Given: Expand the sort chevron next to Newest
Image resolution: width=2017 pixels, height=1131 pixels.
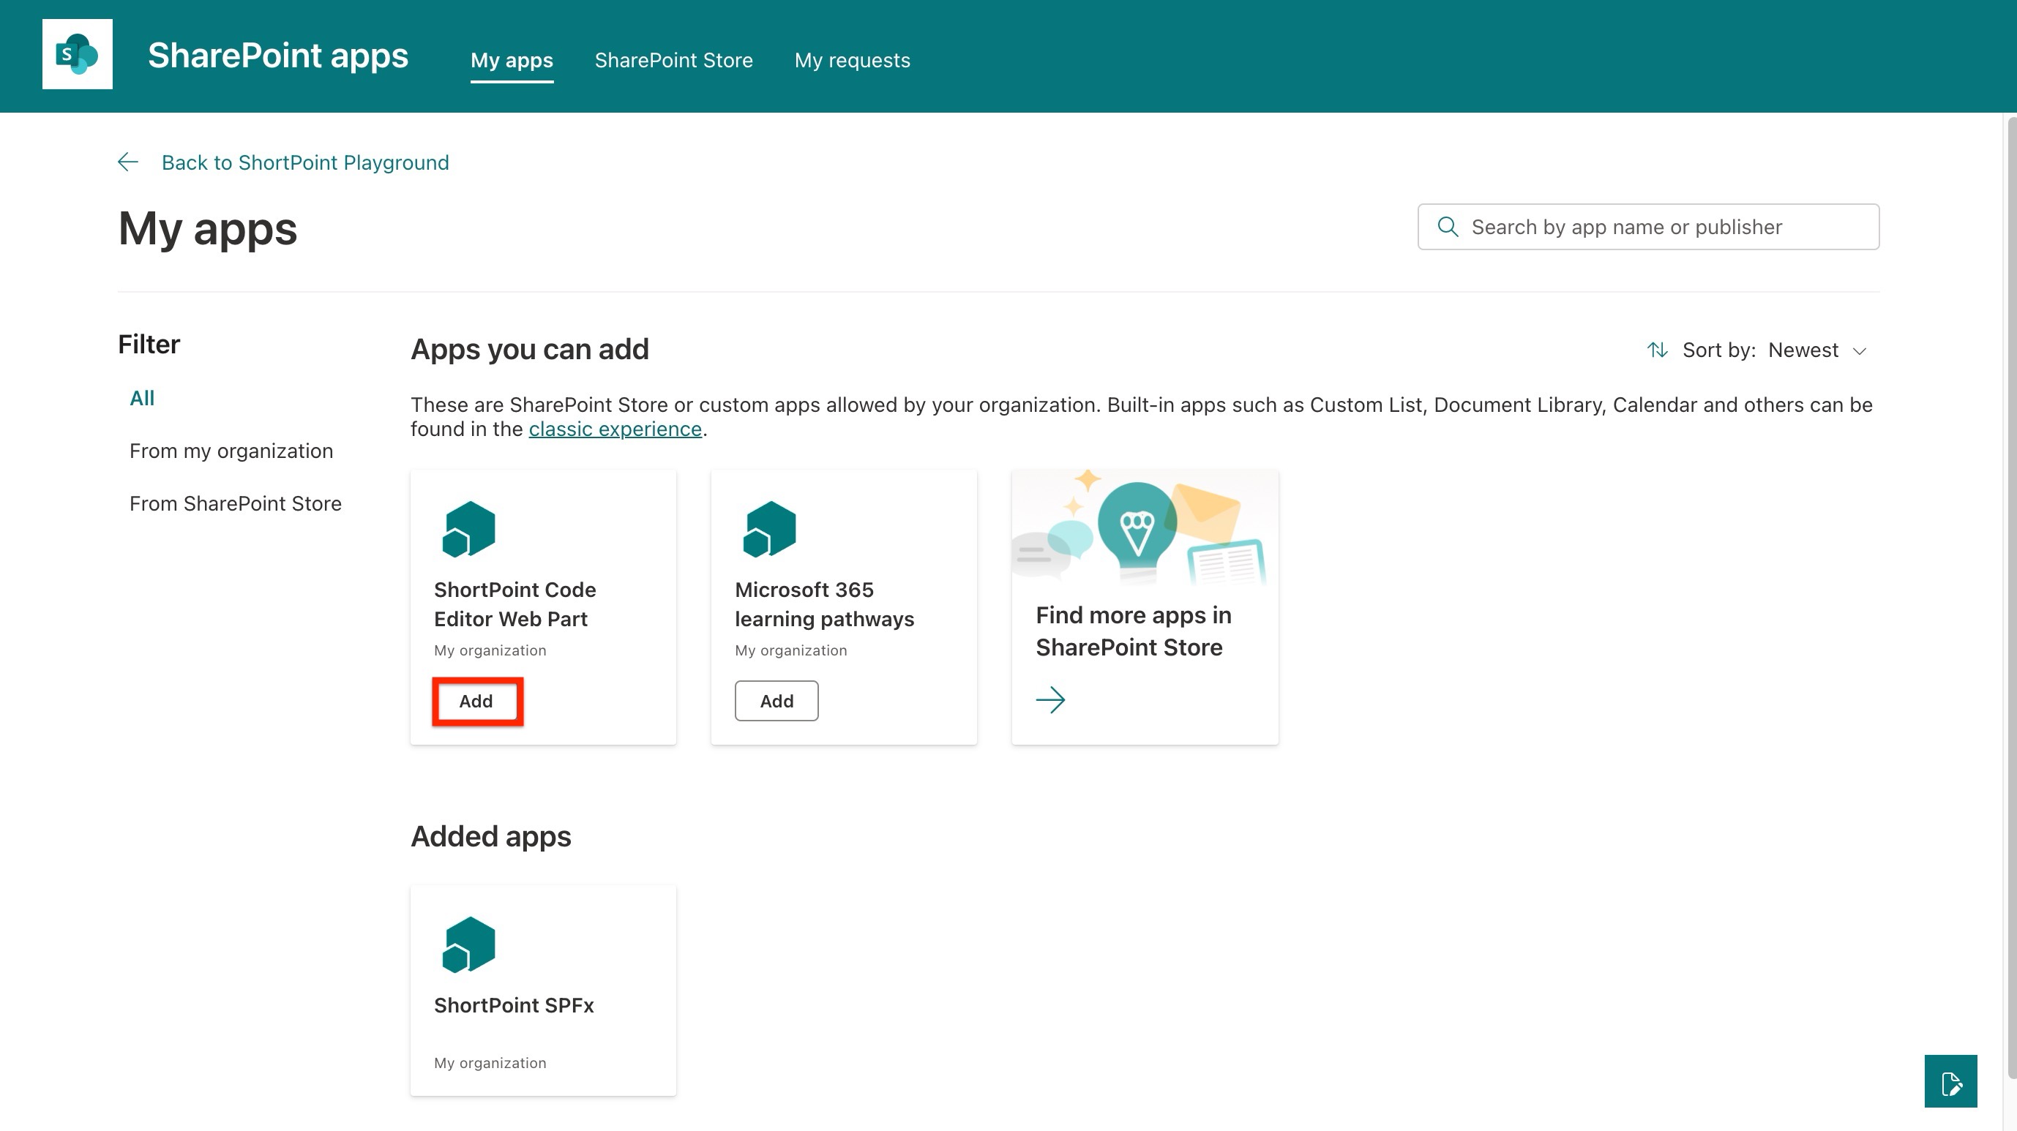Looking at the screenshot, I should tap(1860, 350).
